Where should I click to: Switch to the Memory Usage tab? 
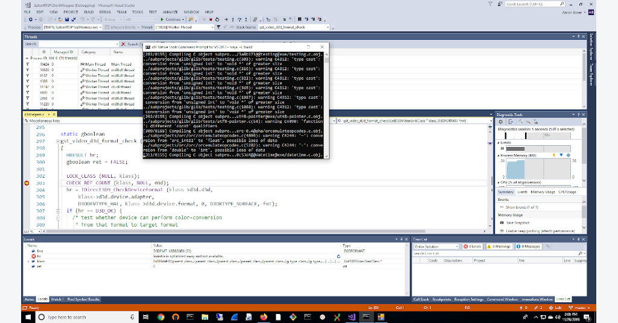coord(543,192)
